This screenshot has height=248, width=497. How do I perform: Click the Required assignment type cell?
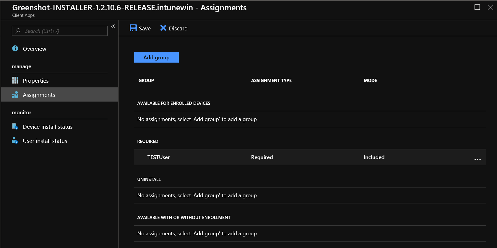pos(262,157)
